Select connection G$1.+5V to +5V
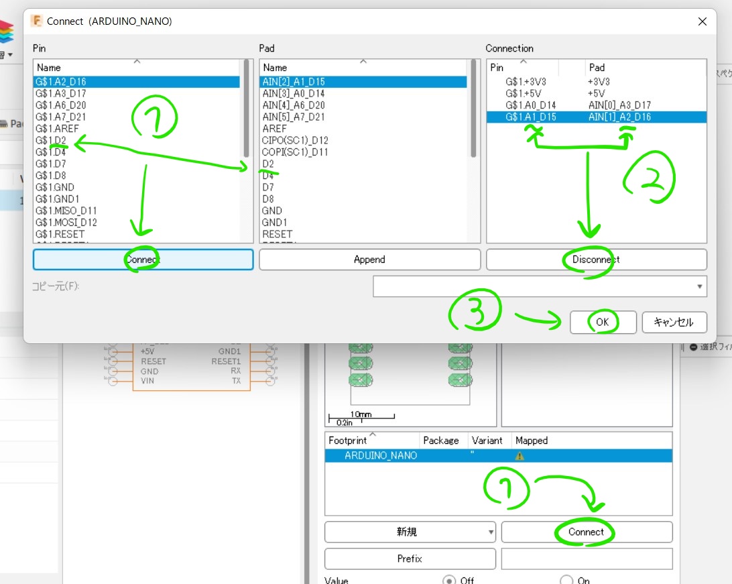 [597, 93]
